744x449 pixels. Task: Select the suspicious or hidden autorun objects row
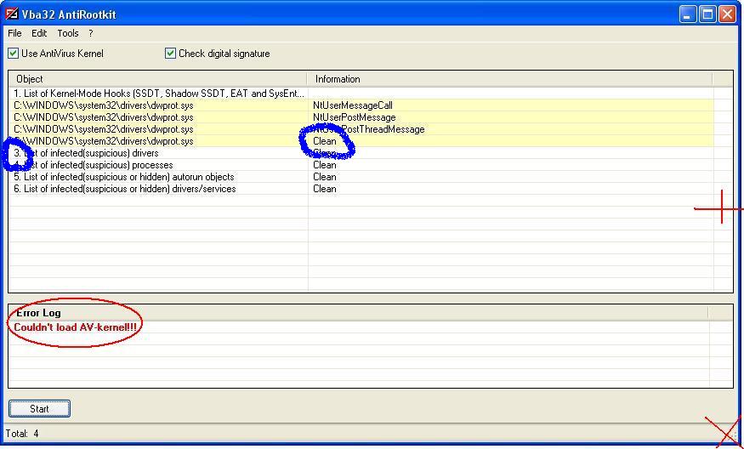[361, 177]
